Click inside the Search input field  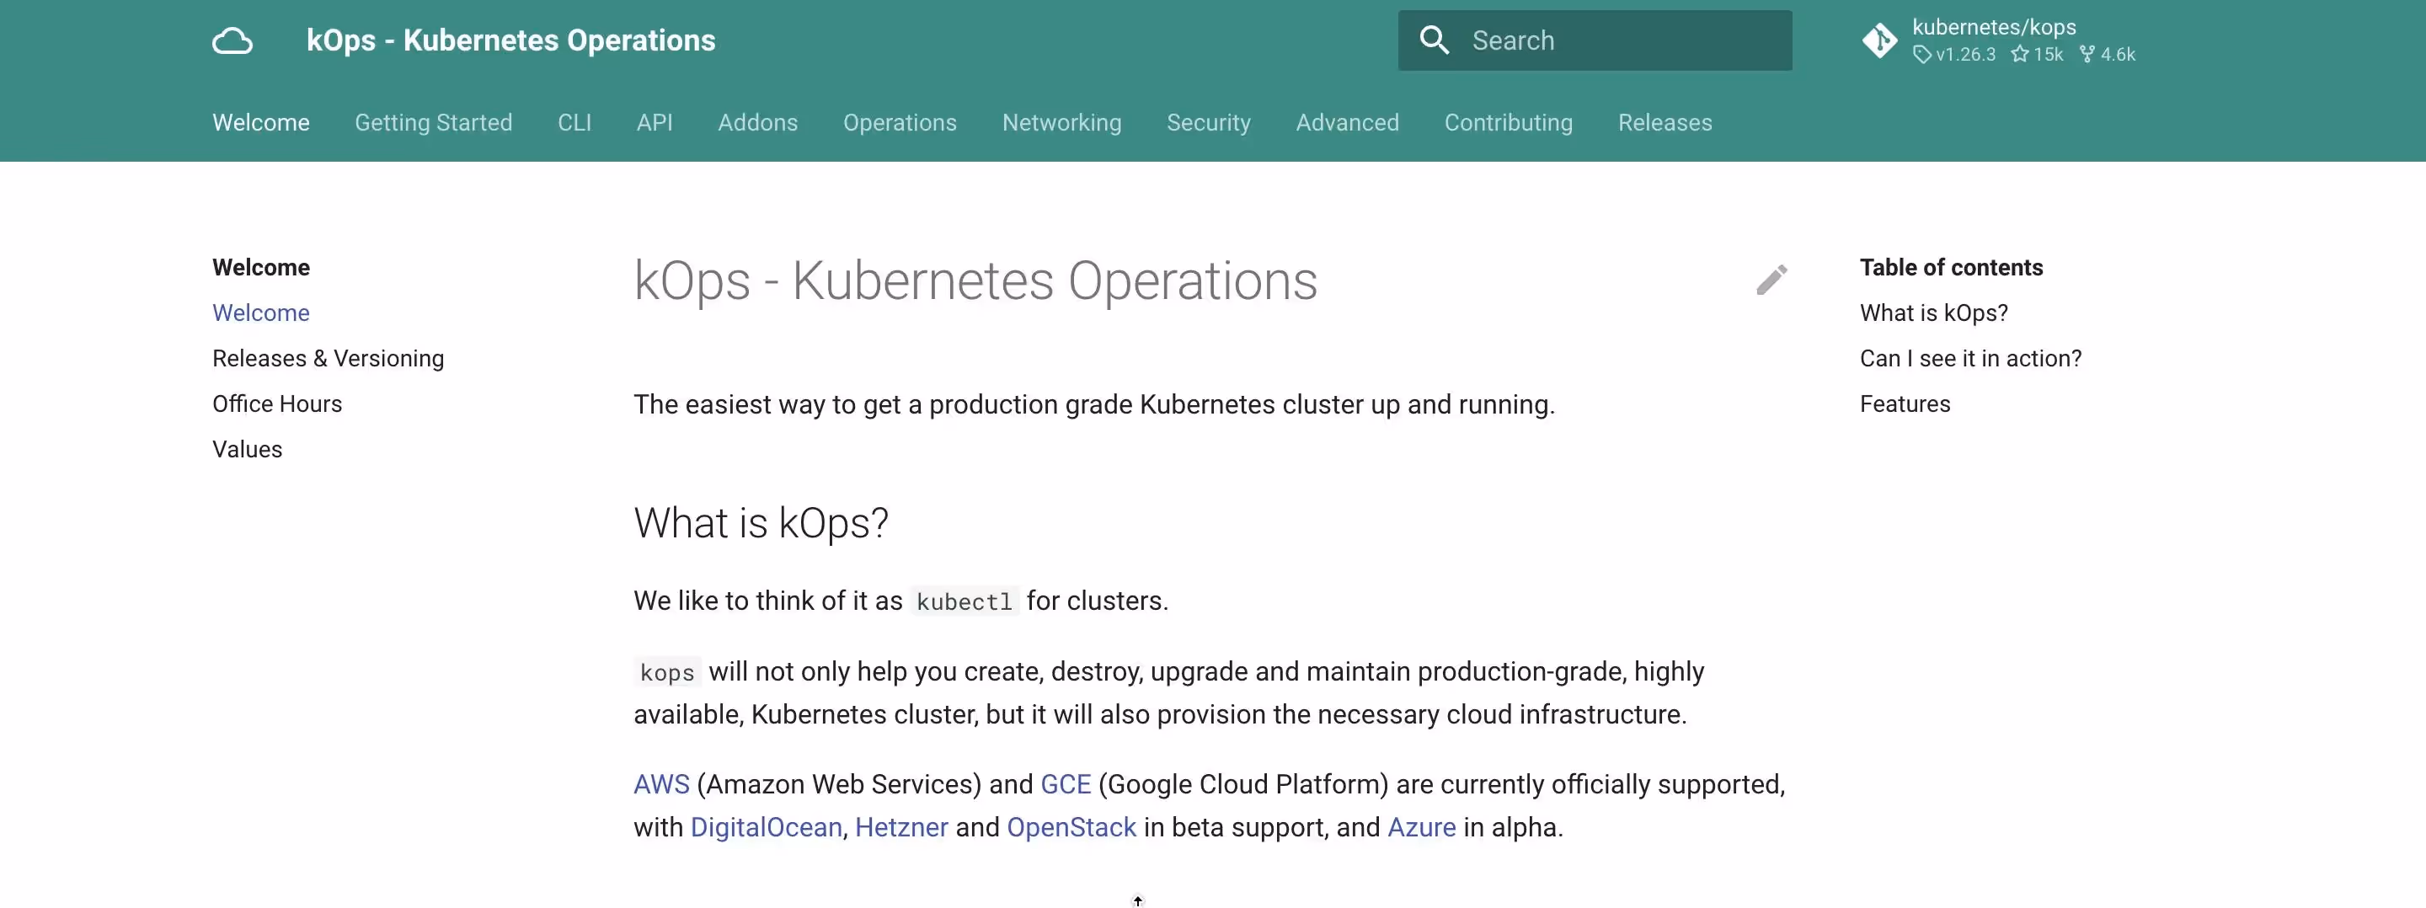click(x=1601, y=40)
